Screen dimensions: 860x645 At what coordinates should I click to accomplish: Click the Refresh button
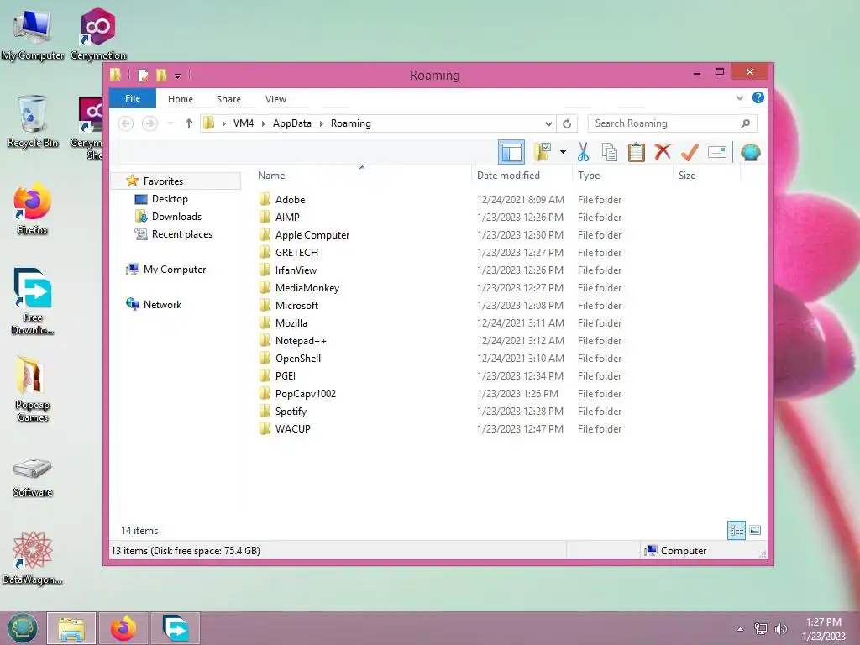(x=567, y=123)
